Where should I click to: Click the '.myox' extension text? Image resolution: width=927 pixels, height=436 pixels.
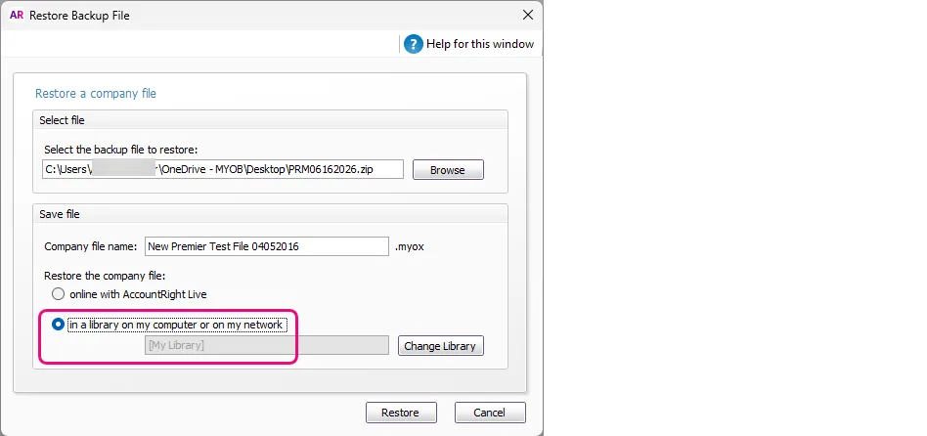(x=410, y=246)
